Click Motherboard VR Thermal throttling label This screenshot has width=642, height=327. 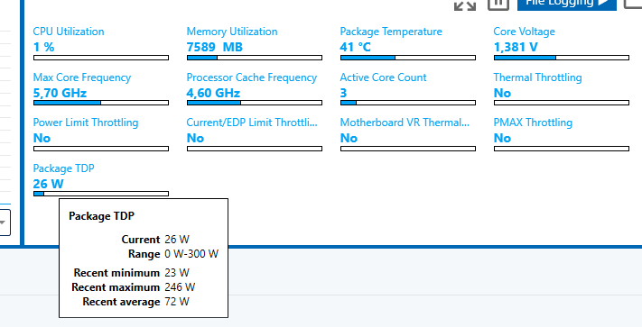click(x=405, y=123)
